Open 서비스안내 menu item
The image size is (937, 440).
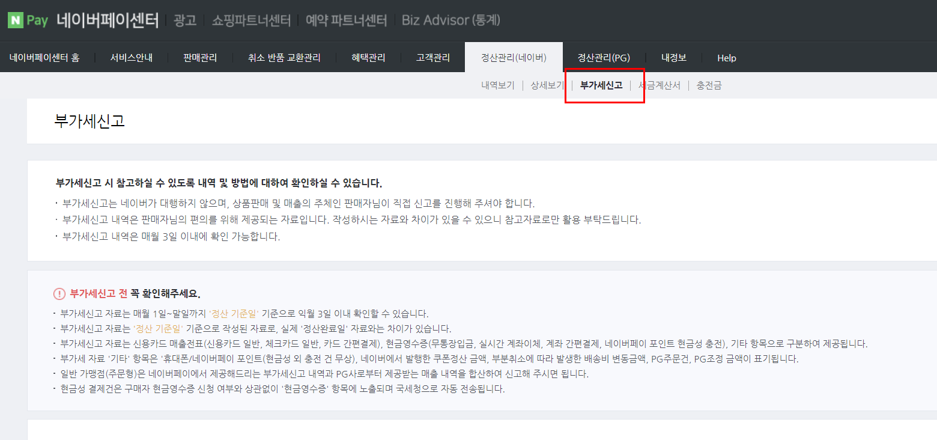click(x=132, y=58)
